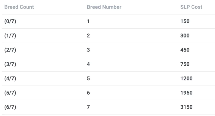Screen dimensions: 215x116
Task: Click the (6/7) breed count cell
Action: click(x=10, y=107)
